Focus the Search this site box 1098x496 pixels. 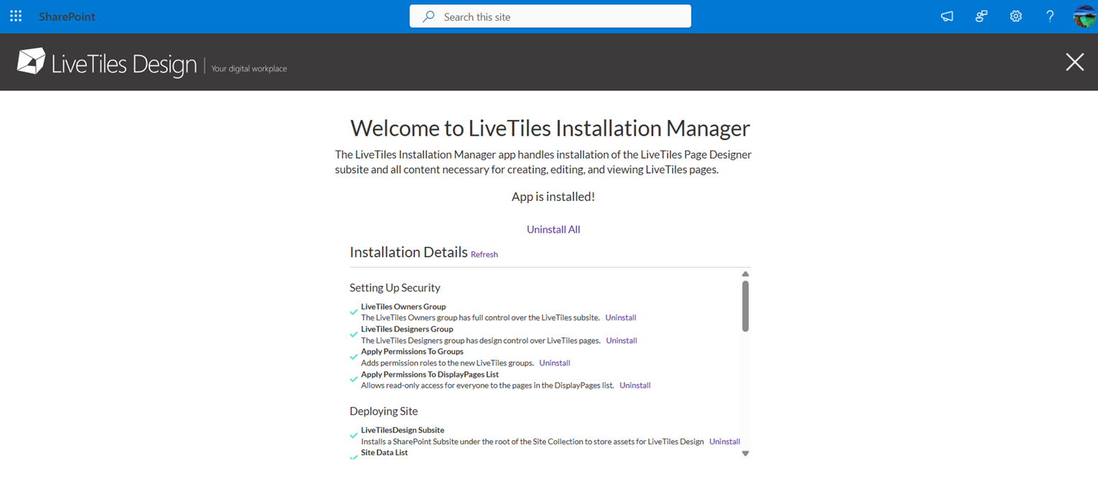point(550,17)
